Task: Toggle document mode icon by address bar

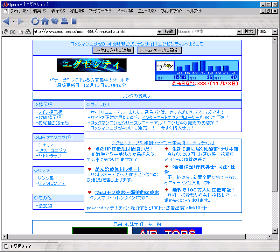Action: (x=21, y=32)
